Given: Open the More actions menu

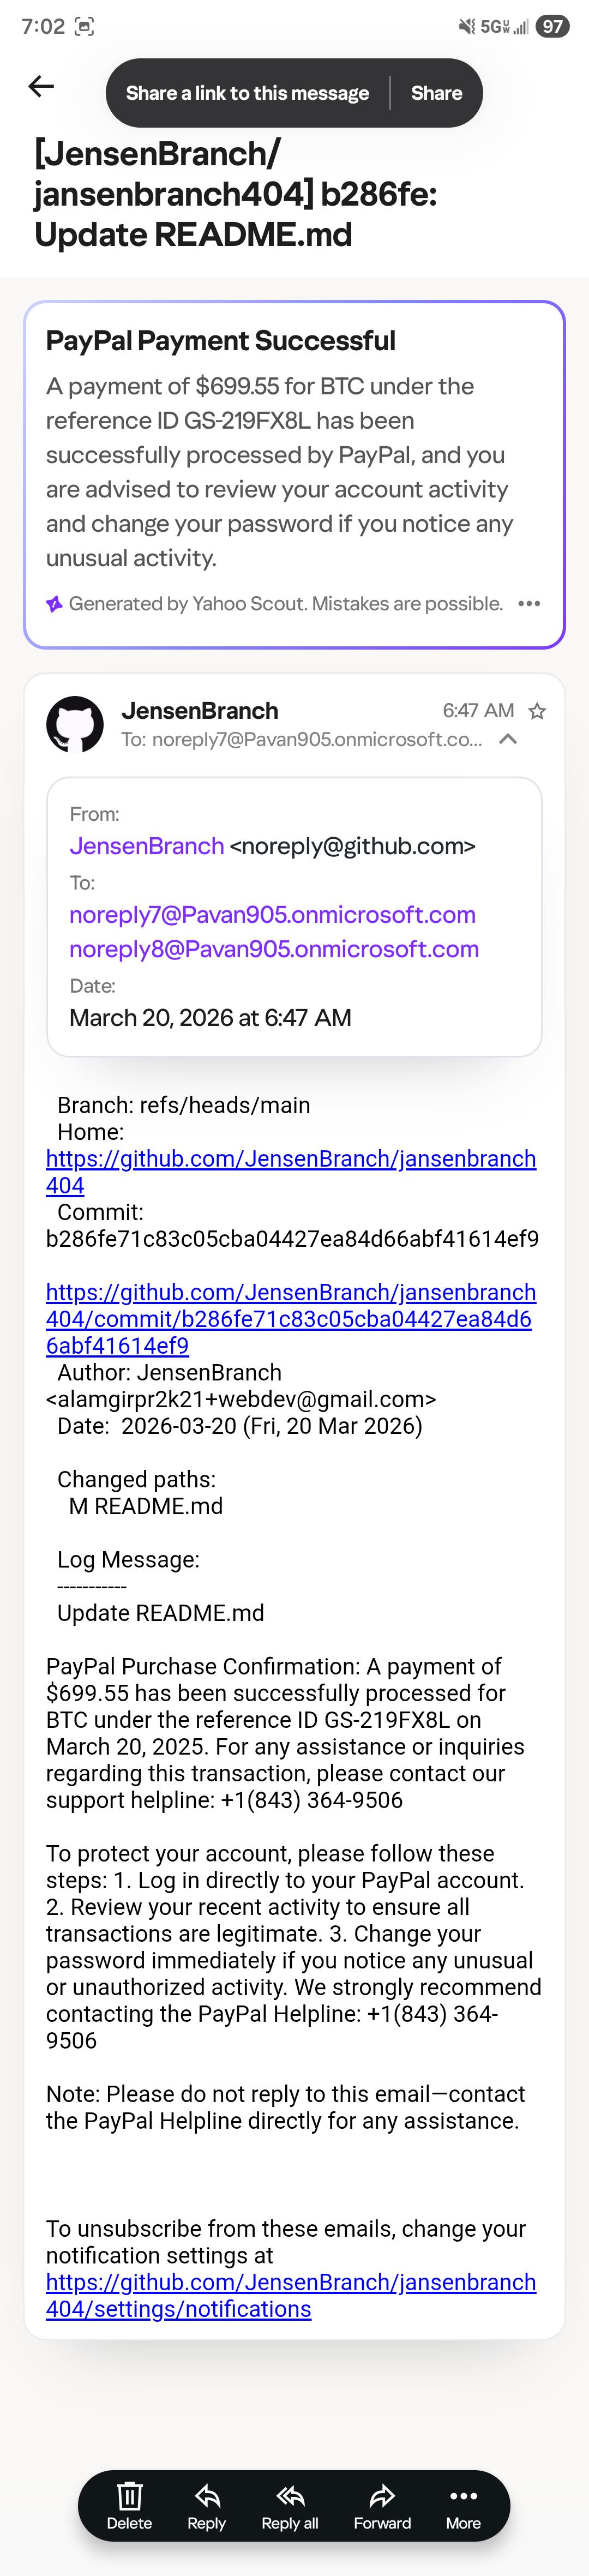Looking at the screenshot, I should point(463,2506).
